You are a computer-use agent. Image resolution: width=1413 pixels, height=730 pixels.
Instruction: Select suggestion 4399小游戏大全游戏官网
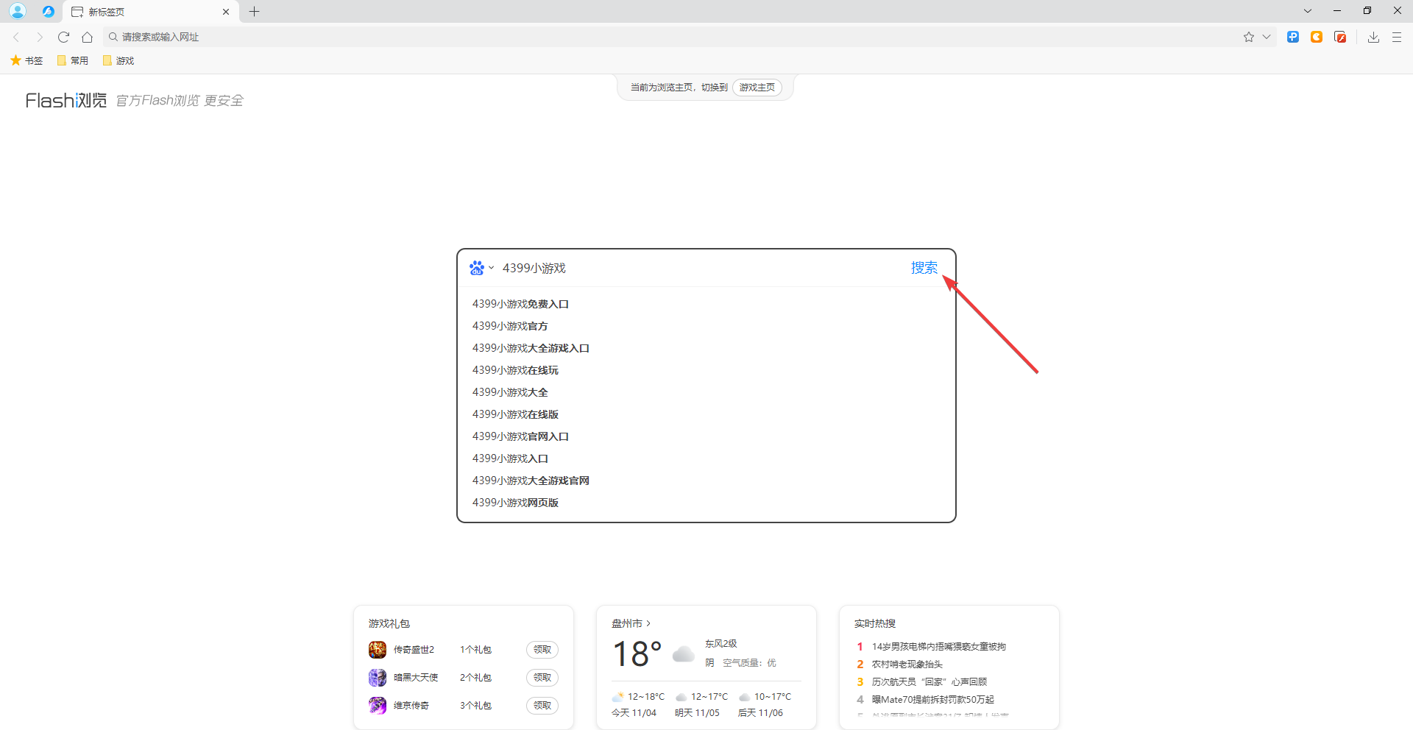[x=531, y=481]
